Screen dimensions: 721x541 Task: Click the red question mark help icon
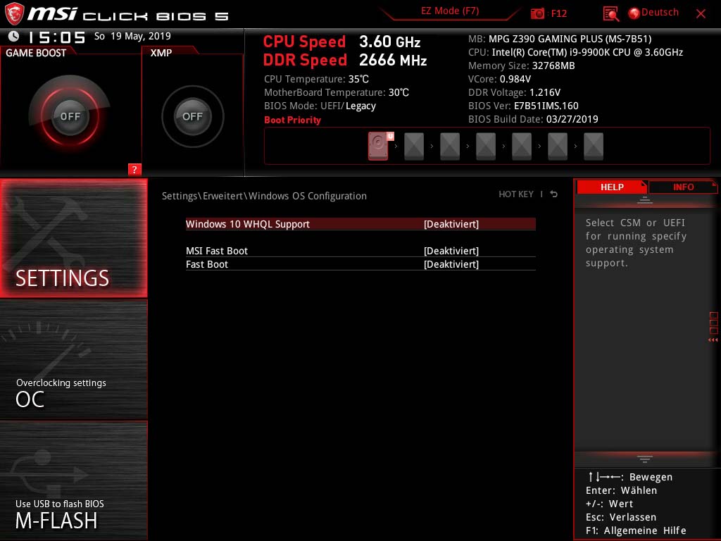click(x=134, y=169)
